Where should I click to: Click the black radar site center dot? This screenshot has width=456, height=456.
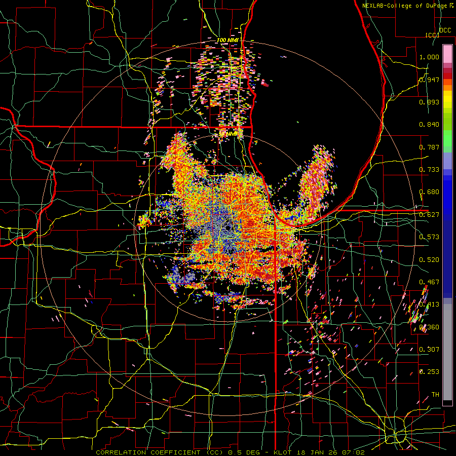click(x=229, y=228)
